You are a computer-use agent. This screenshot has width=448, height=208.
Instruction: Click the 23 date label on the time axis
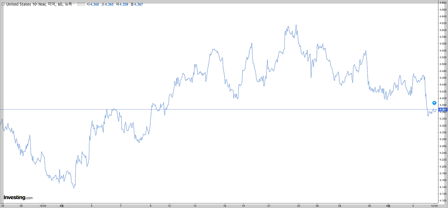(x=299, y=206)
